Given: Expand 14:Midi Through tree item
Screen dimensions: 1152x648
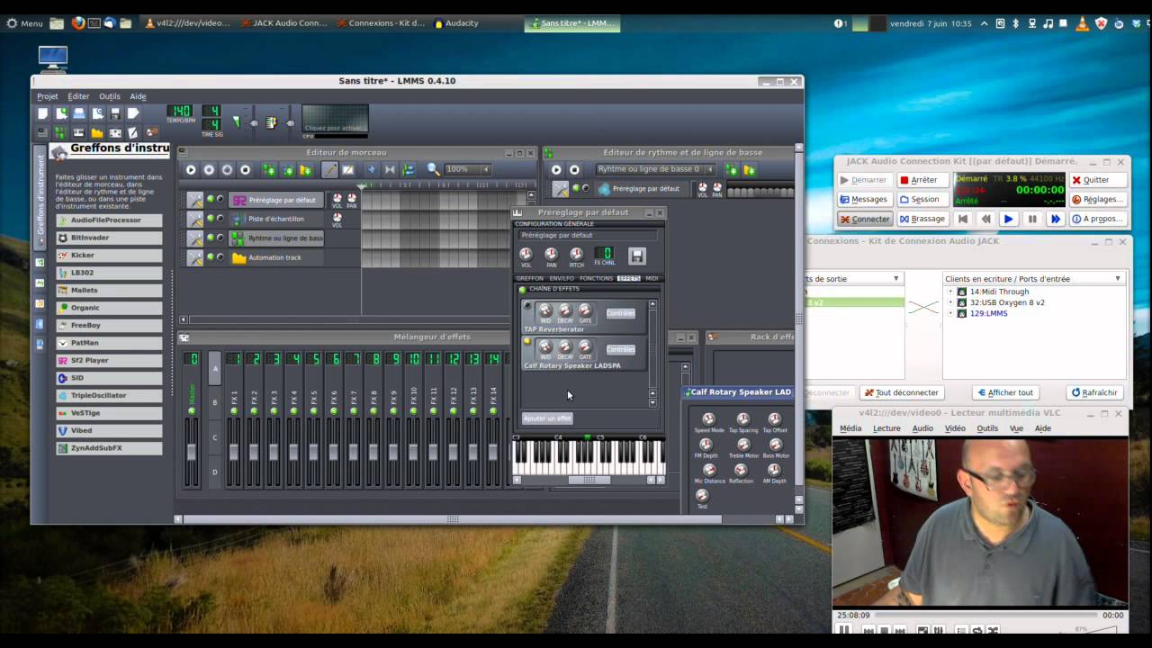Looking at the screenshot, I should point(950,292).
